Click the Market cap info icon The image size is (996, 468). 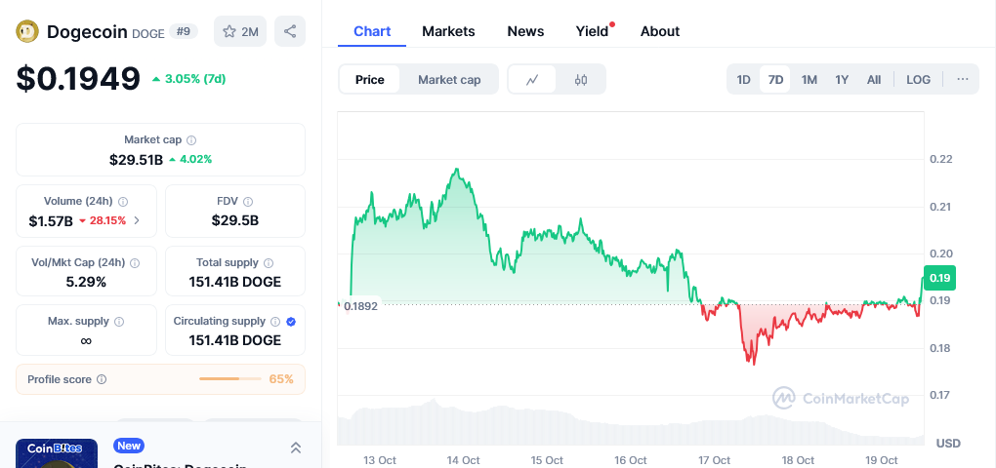(x=191, y=140)
